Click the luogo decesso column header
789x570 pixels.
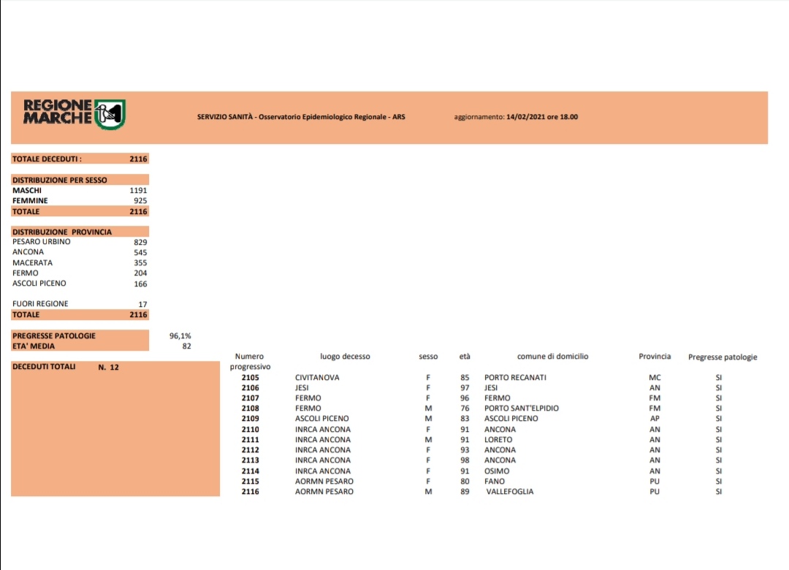coord(345,357)
